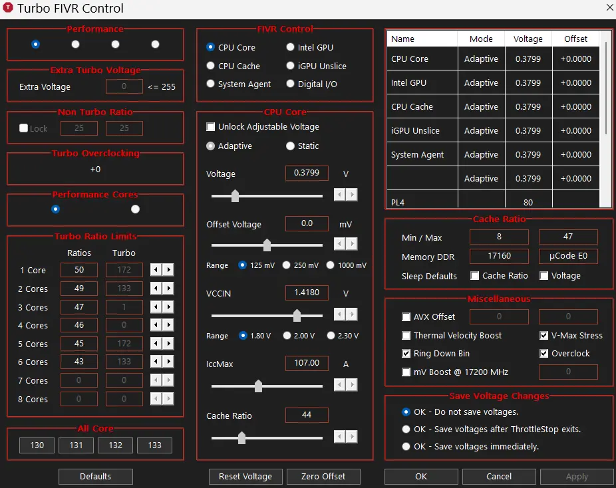The height and width of the screenshot is (488, 616).
Task: Click the Cache Ratio slider handle
Action: [241, 437]
